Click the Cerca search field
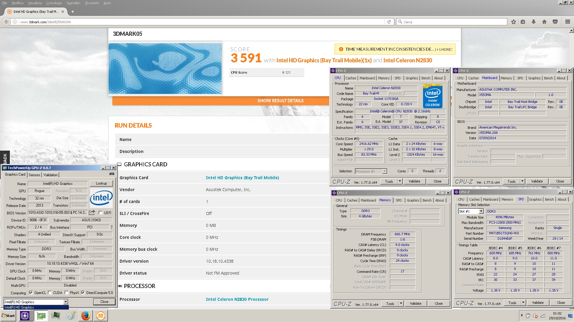 pos(452,22)
